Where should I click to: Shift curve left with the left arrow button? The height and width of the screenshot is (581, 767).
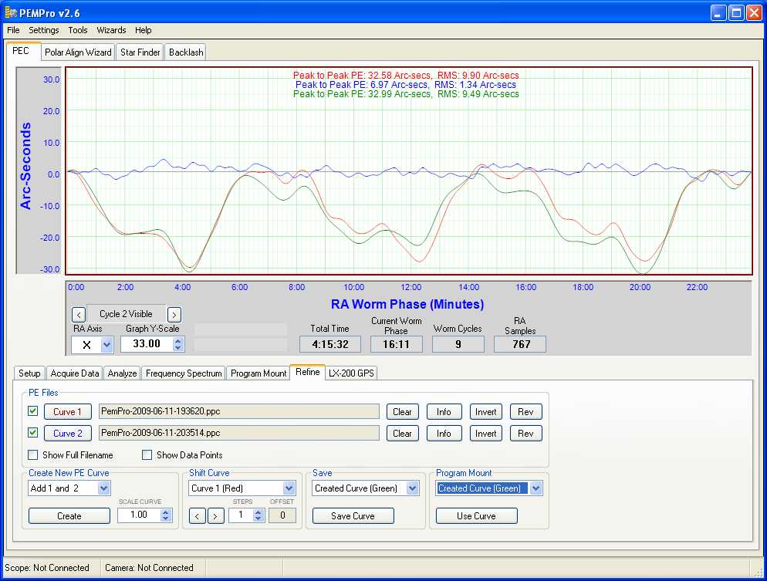[x=197, y=515]
